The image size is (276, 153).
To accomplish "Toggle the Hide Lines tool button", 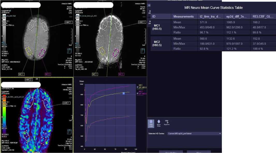I will click(x=151, y=123).
